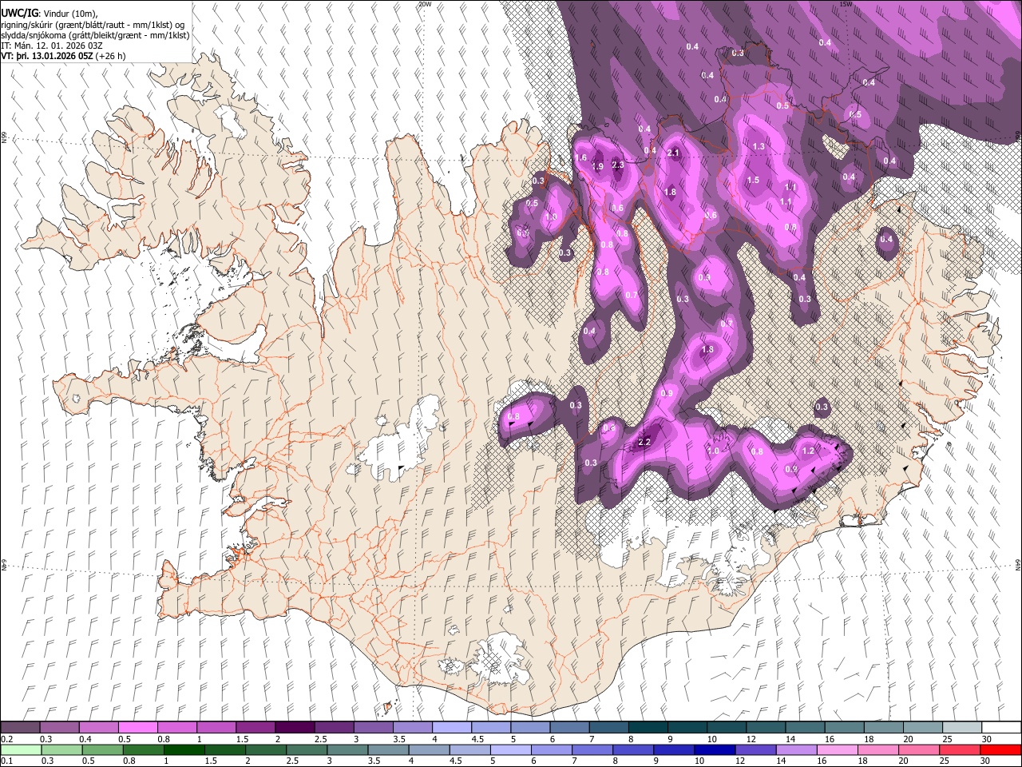Pick upper legend swatch between 0.2 and 0.3
Viewport: 1022px width, 767px height.
click(x=20, y=727)
